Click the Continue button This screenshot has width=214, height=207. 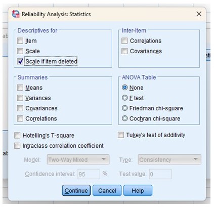[76, 191]
